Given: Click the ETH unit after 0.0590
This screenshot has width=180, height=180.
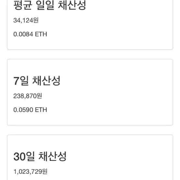Looking at the screenshot, I should point(41,110).
